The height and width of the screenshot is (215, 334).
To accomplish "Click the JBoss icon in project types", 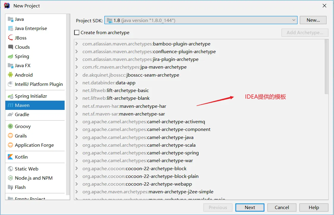I will (10, 38).
